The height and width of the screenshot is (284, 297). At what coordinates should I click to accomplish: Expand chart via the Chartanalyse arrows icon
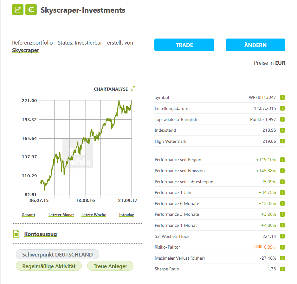133,88
